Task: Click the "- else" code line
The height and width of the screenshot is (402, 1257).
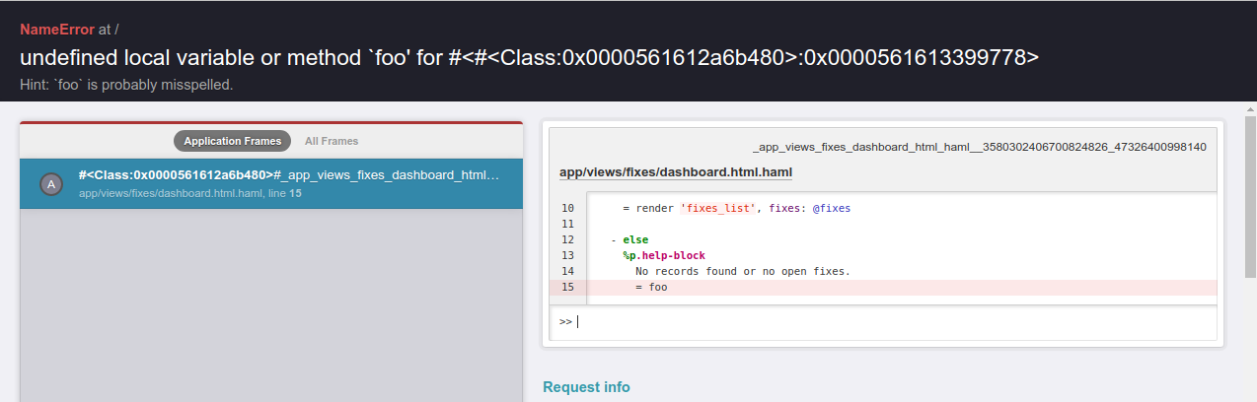Action: [629, 240]
